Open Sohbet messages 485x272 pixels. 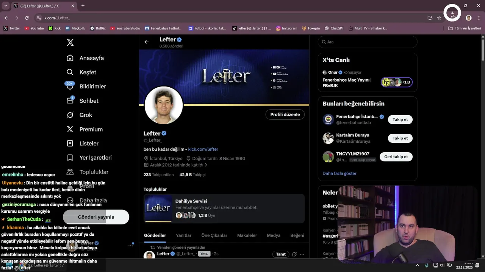[83, 101]
